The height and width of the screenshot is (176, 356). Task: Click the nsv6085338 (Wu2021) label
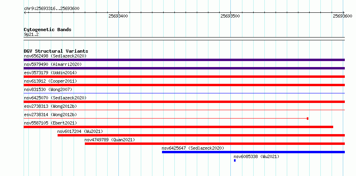point(256,156)
